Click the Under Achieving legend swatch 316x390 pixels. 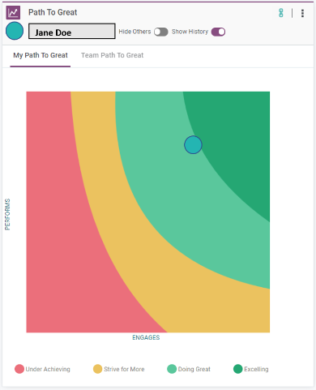[19, 369]
